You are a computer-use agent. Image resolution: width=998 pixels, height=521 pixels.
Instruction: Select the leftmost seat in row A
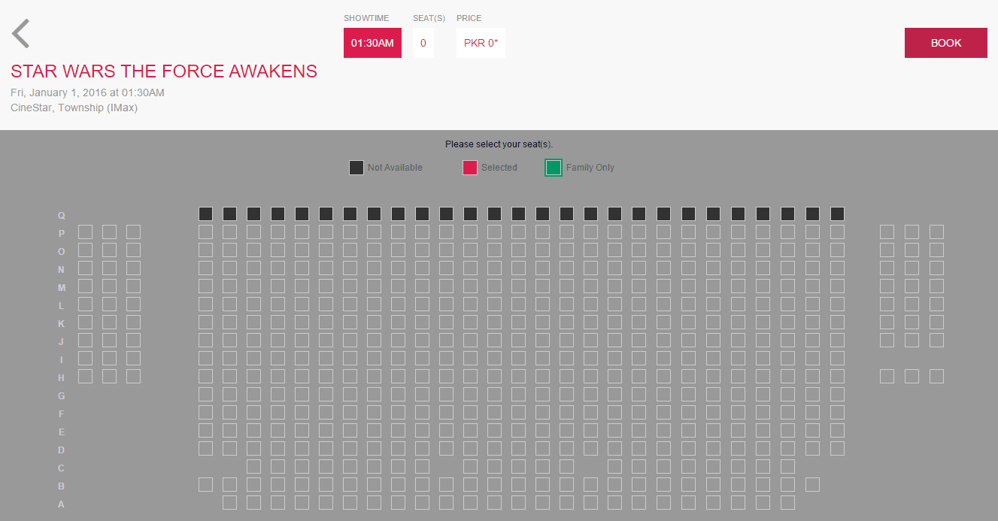coord(229,502)
